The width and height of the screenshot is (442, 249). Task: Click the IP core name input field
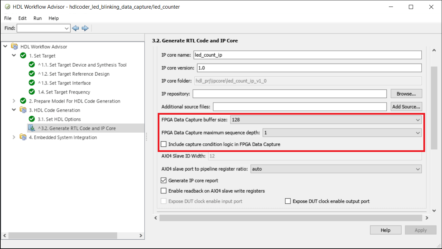click(307, 55)
